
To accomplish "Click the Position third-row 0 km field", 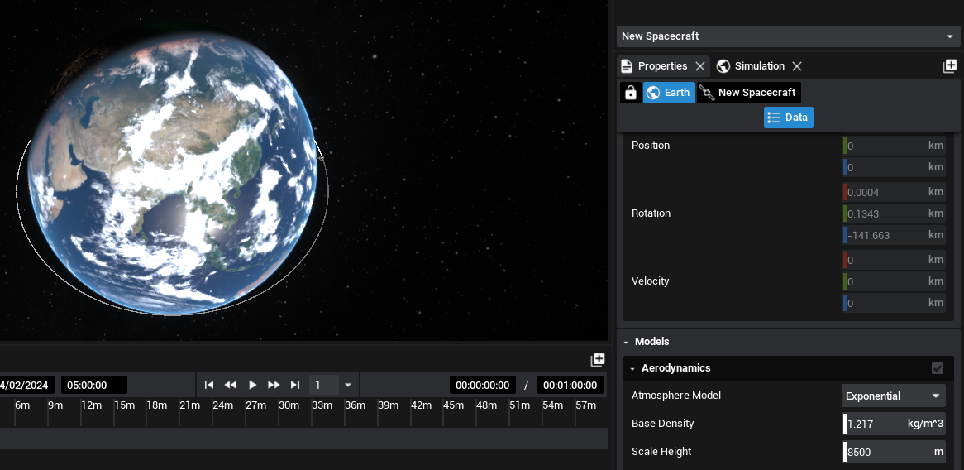I will [894, 167].
